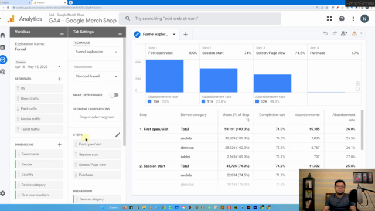Reload the page in the browser

[x=8, y=8]
